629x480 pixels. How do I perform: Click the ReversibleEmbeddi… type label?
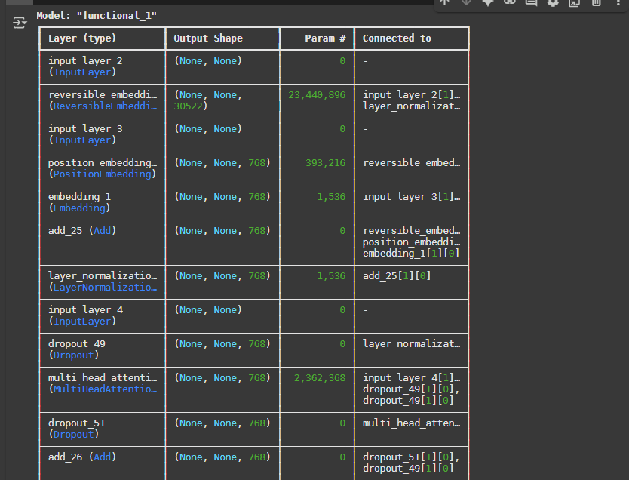click(105, 106)
